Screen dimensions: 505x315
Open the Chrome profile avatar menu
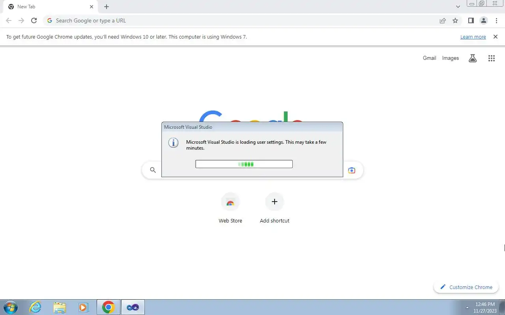click(483, 20)
